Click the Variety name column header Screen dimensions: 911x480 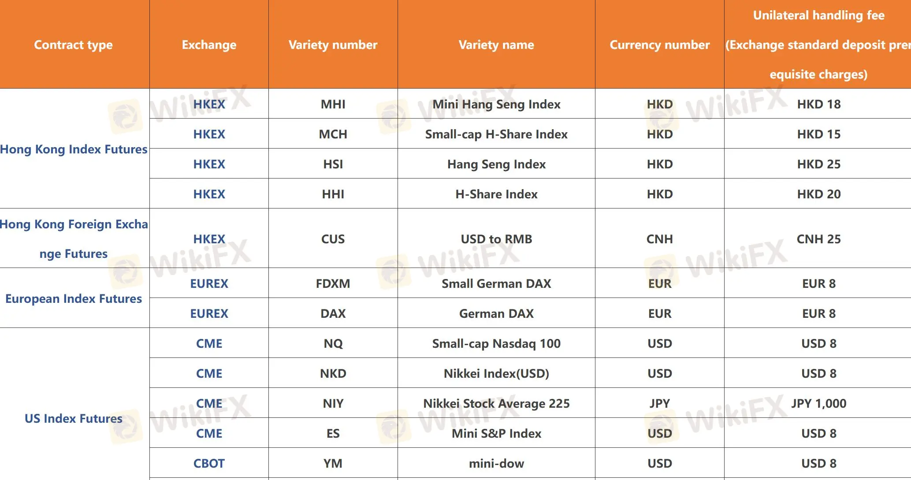(x=496, y=45)
